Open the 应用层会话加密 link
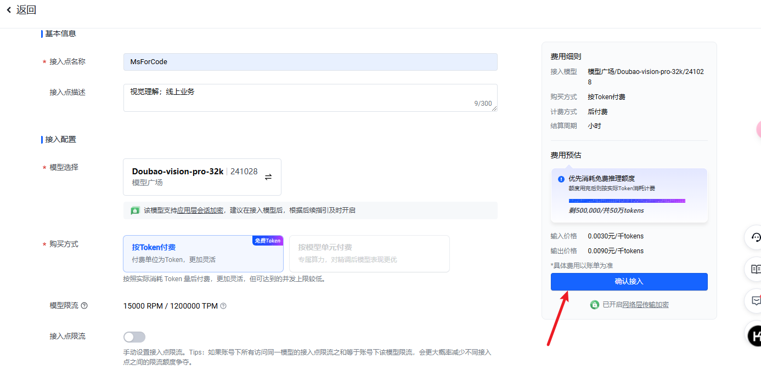The height and width of the screenshot is (376, 761). click(200, 210)
